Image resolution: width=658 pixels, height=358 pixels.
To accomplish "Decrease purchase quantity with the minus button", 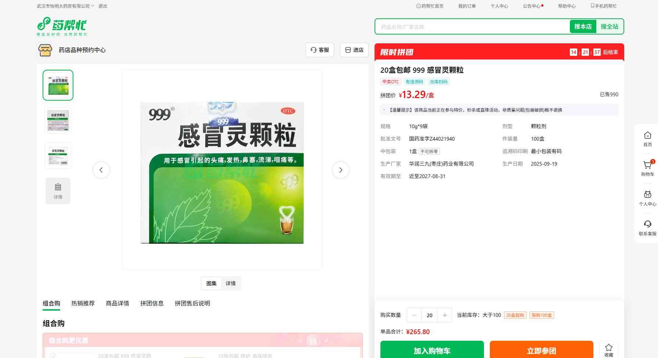I will point(415,315).
